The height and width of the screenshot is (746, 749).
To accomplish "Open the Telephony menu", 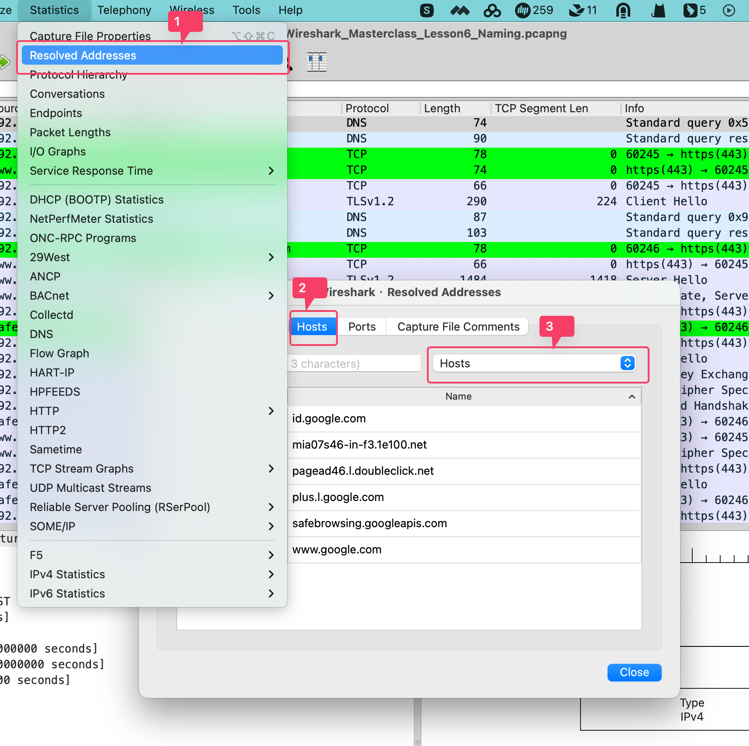I will pyautogui.click(x=124, y=10).
